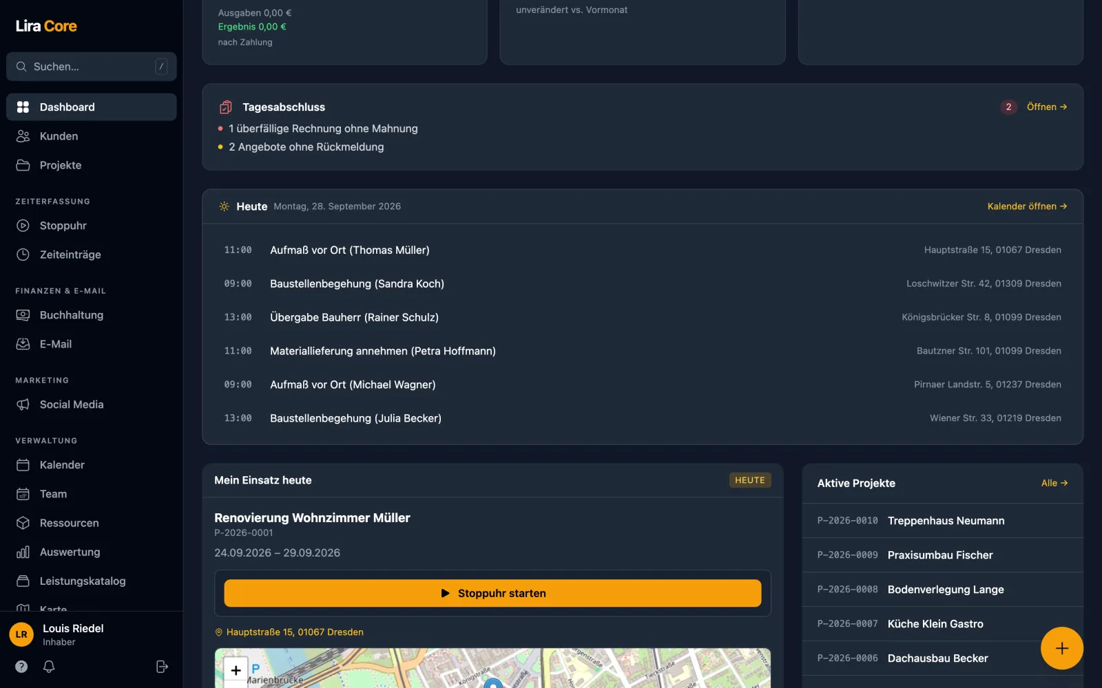Image resolution: width=1102 pixels, height=688 pixels.
Task: Open Kalender in the sidebar
Action: [x=92, y=465]
